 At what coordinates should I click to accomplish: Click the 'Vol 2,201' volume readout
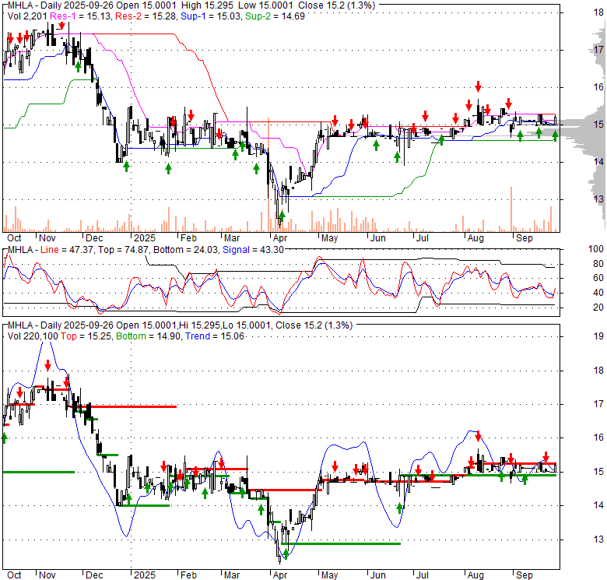pos(27,16)
